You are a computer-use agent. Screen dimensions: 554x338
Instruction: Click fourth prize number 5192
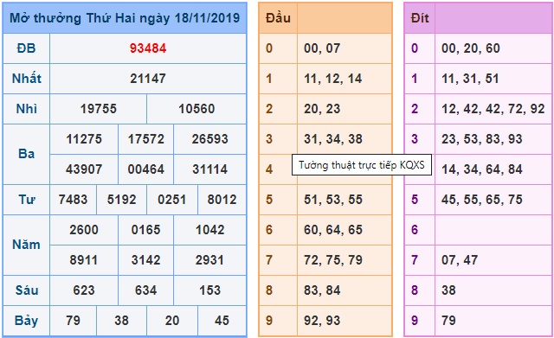pyautogui.click(x=121, y=200)
